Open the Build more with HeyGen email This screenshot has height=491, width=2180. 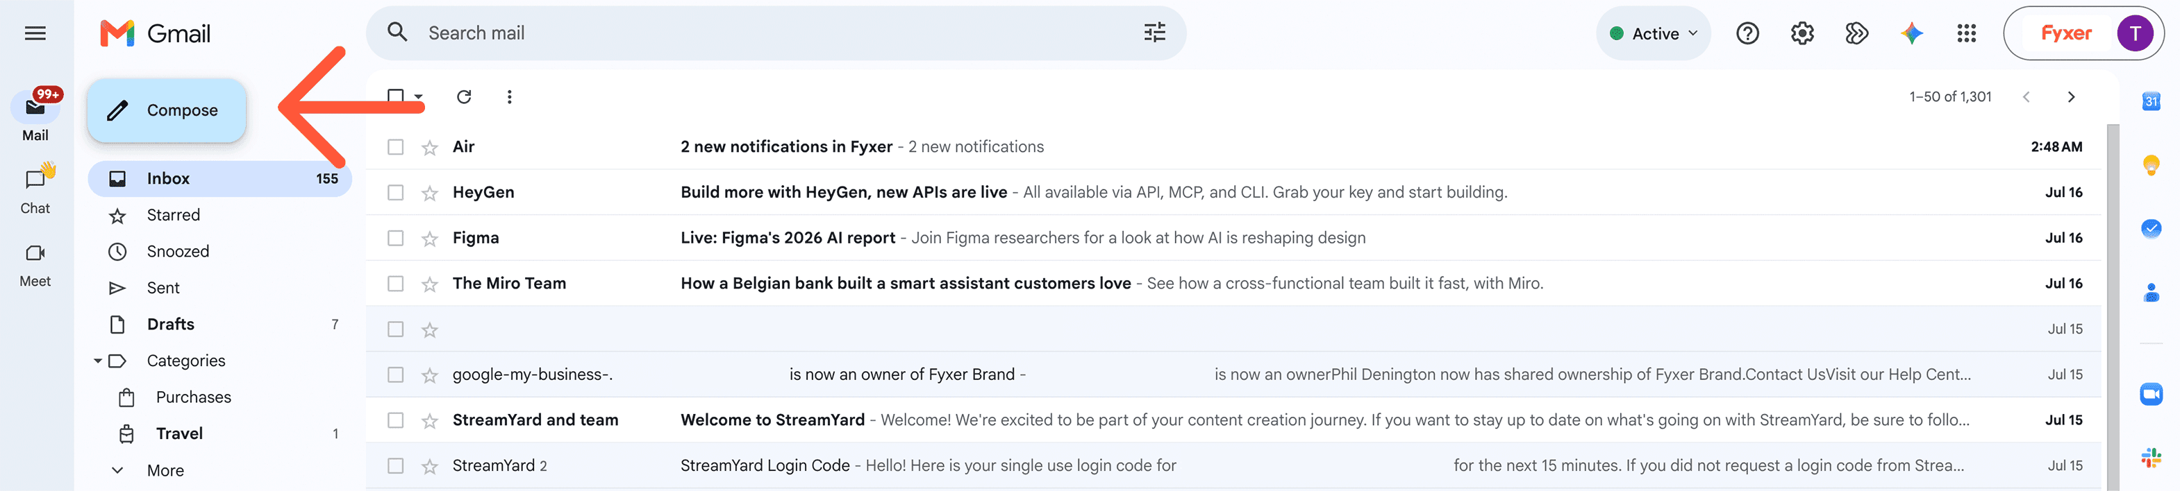click(1233, 192)
